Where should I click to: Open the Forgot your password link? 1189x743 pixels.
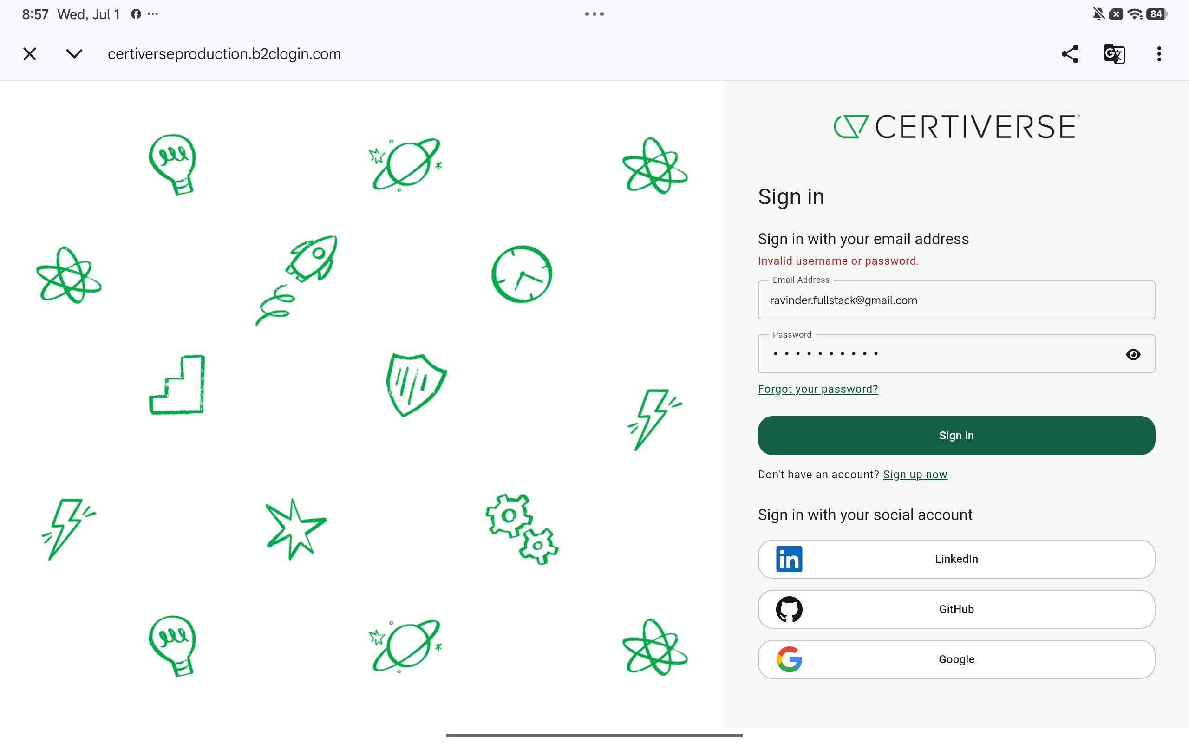(817, 389)
